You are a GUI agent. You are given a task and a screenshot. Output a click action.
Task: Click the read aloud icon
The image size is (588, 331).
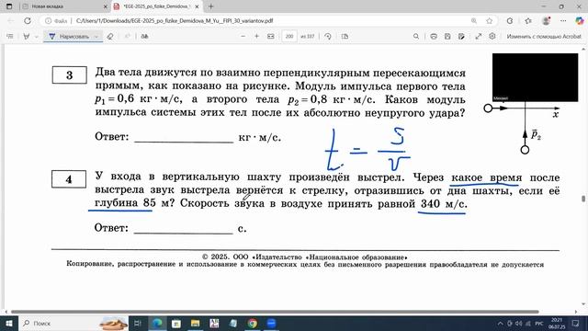tap(145, 37)
